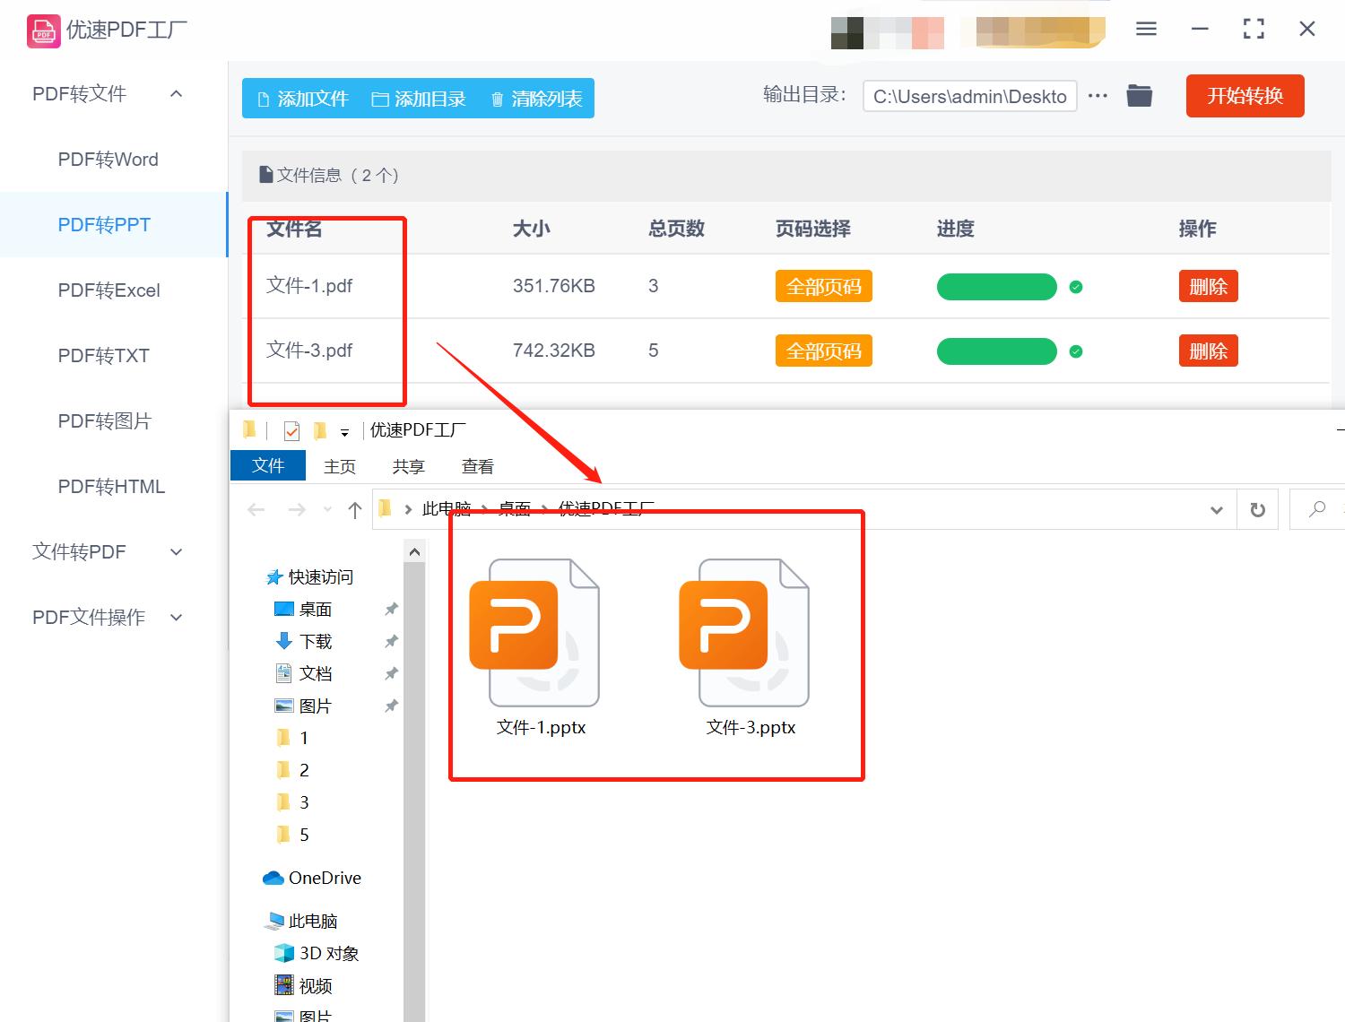Expand the 文件转PDF section
The width and height of the screenshot is (1345, 1022).
point(176,551)
